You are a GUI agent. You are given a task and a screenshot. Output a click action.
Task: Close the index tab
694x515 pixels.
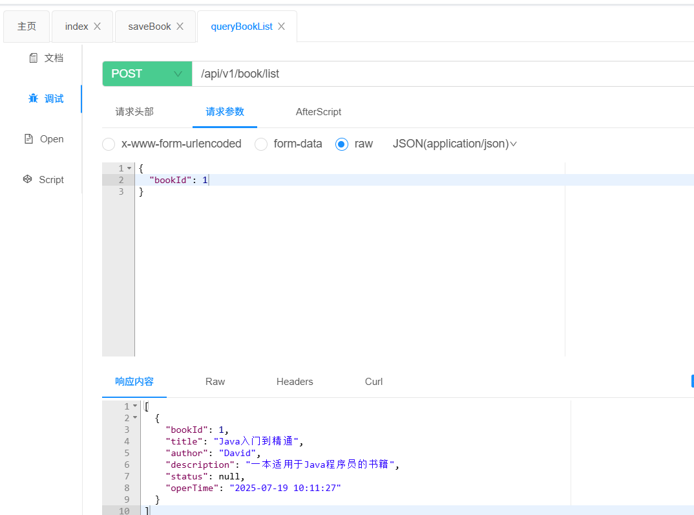click(98, 27)
